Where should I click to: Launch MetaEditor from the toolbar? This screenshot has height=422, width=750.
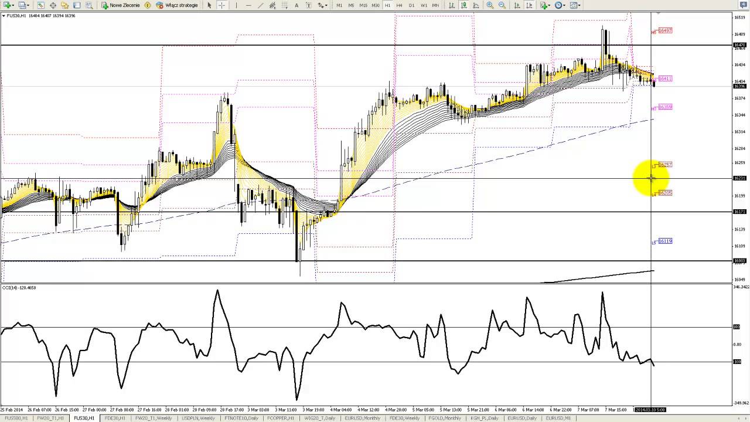[148, 5]
